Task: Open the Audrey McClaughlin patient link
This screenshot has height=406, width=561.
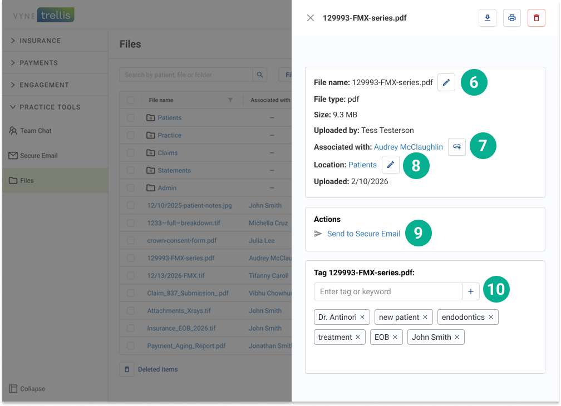Action: click(x=408, y=147)
